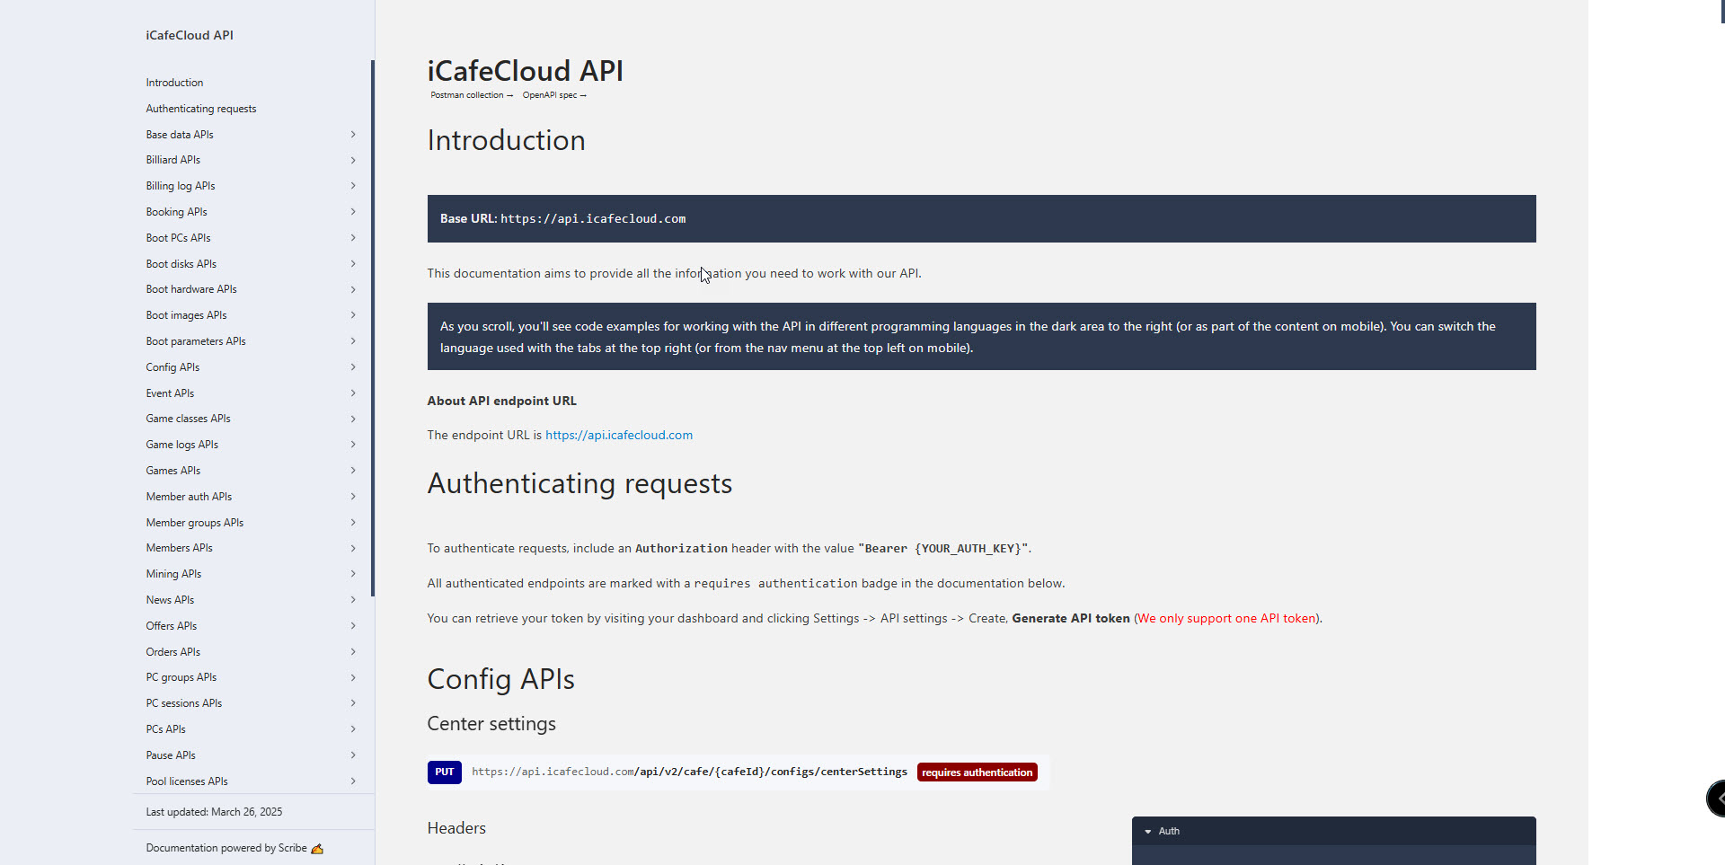The height and width of the screenshot is (865, 1725).
Task: Click the red requires authentication badge
Action: point(977,772)
